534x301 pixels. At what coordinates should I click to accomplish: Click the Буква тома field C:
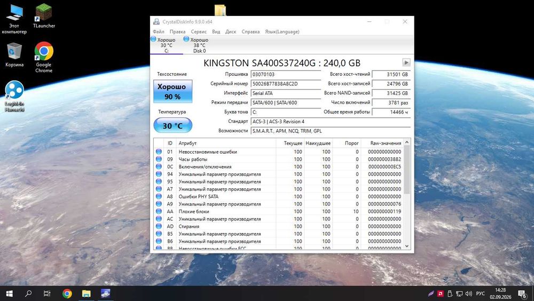point(285,112)
